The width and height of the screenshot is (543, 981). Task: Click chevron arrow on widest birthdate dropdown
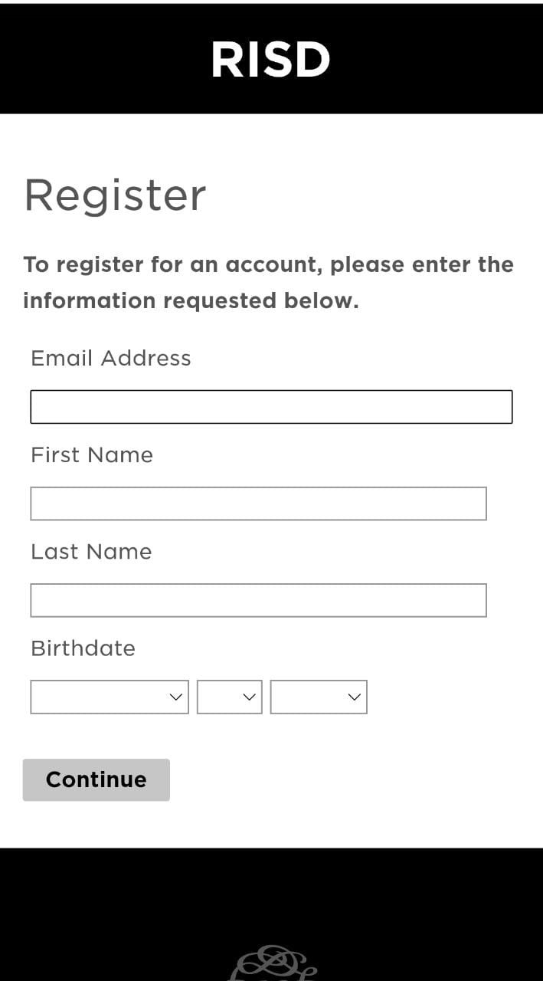click(175, 697)
